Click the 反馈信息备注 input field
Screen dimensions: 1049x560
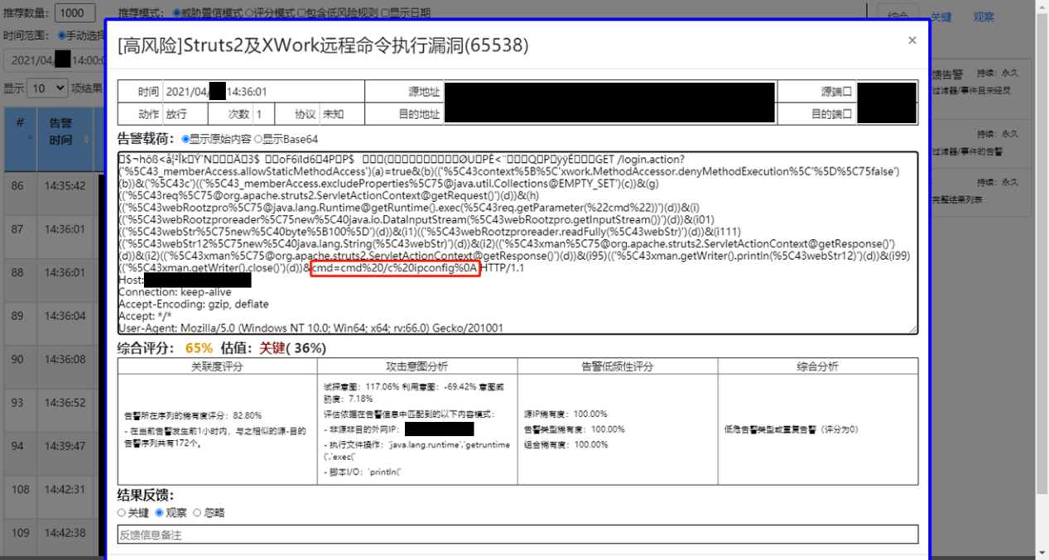pos(517,534)
